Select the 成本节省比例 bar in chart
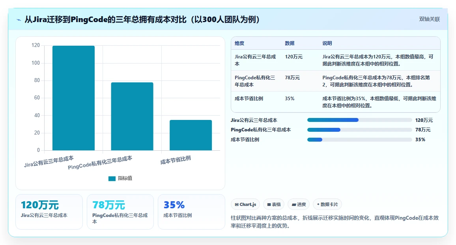This screenshot has width=456, height=245. pyautogui.click(x=191, y=135)
